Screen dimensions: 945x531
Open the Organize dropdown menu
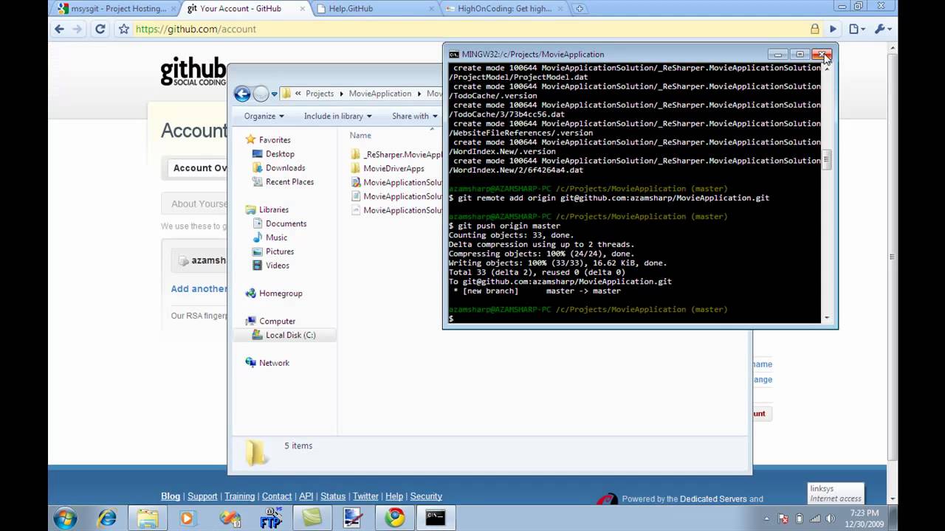(264, 116)
